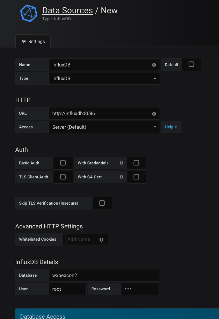Viewport: 219px width, 319px height.
Task: Click the info icon in URL field
Action: point(154,114)
